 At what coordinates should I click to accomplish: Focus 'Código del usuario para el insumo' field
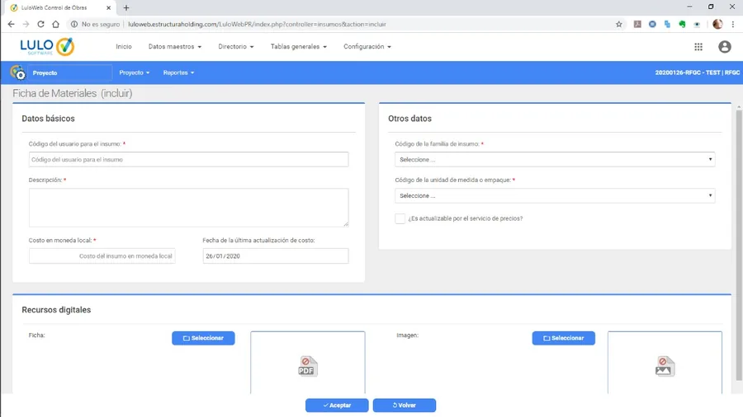coord(188,159)
